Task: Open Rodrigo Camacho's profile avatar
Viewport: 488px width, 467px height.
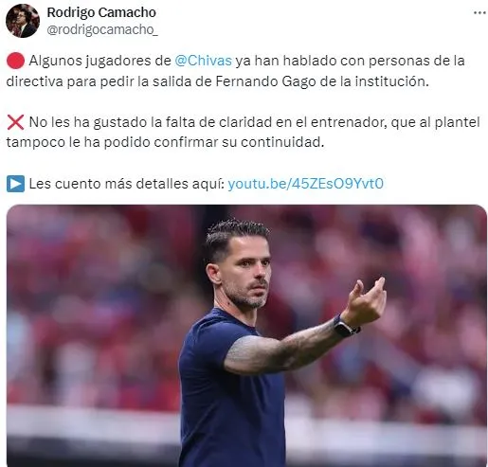Action: tap(23, 21)
